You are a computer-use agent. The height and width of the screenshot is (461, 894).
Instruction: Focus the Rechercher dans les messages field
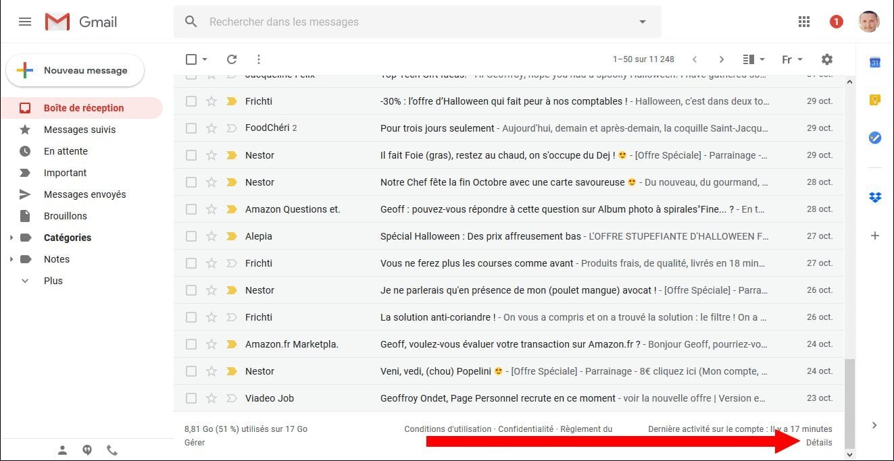pos(418,22)
